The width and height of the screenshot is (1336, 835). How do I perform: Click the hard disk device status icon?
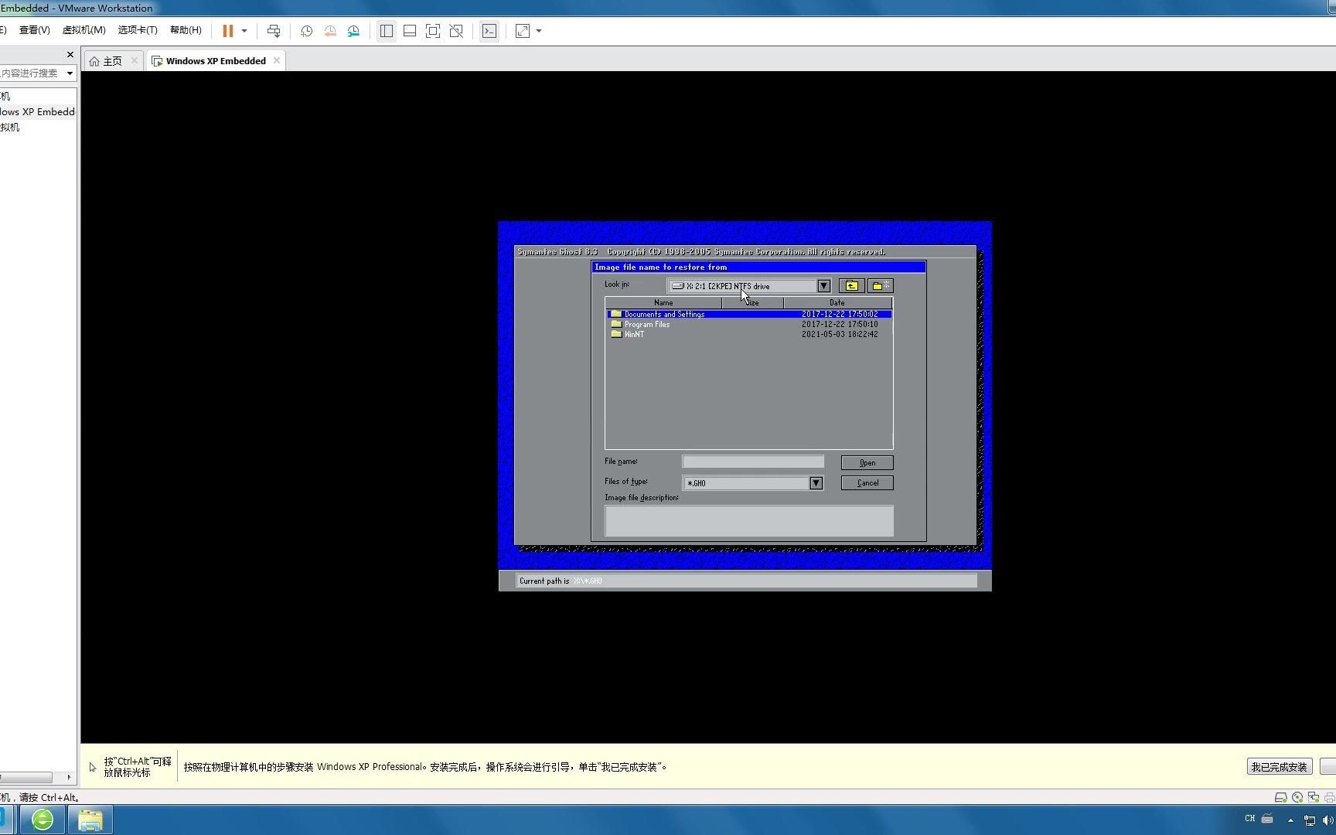(x=1280, y=797)
